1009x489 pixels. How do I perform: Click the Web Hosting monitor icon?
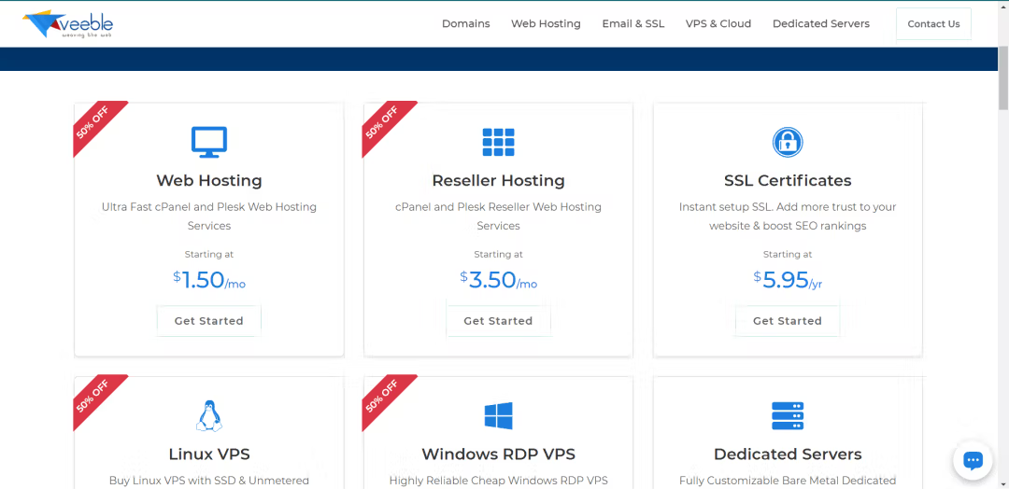[x=209, y=142]
